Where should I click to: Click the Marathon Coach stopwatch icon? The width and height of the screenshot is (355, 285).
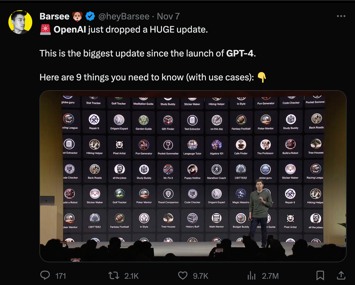(216, 169)
